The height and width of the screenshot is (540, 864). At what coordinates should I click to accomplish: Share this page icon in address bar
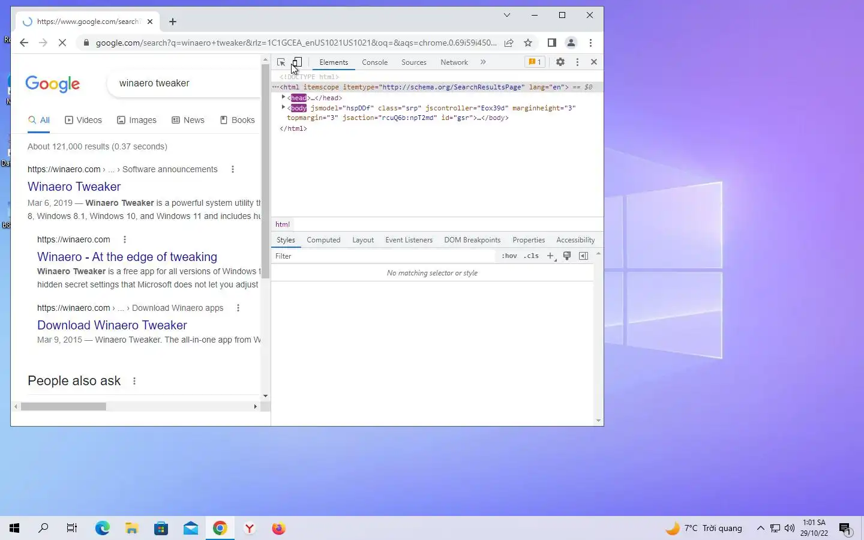[x=509, y=43]
